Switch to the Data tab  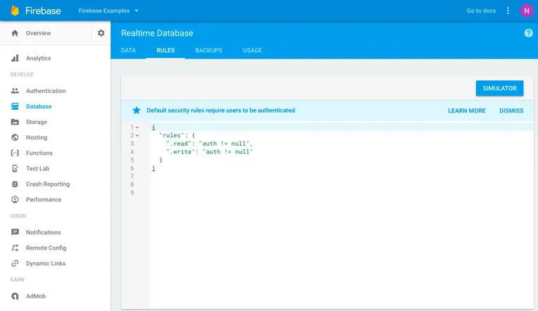click(x=128, y=51)
